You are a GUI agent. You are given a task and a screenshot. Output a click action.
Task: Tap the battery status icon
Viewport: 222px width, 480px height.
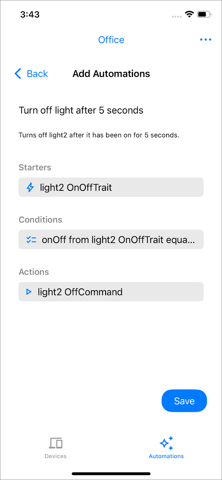204,14
